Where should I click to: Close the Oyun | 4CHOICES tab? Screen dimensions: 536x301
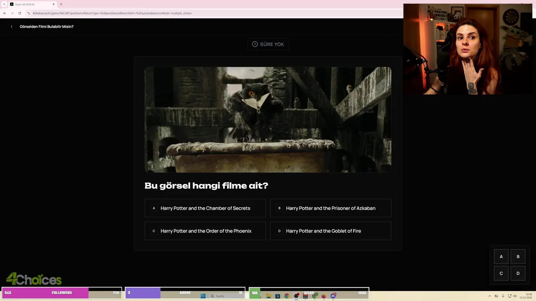click(54, 4)
